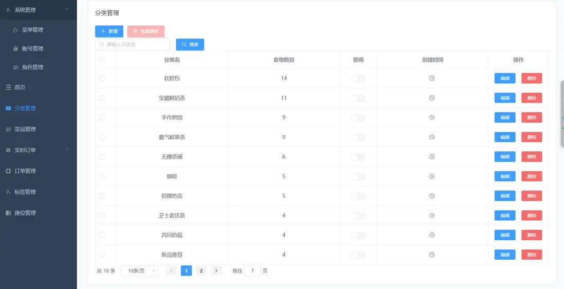Go to next page arrow
This screenshot has width=564, height=289.
[216, 271]
